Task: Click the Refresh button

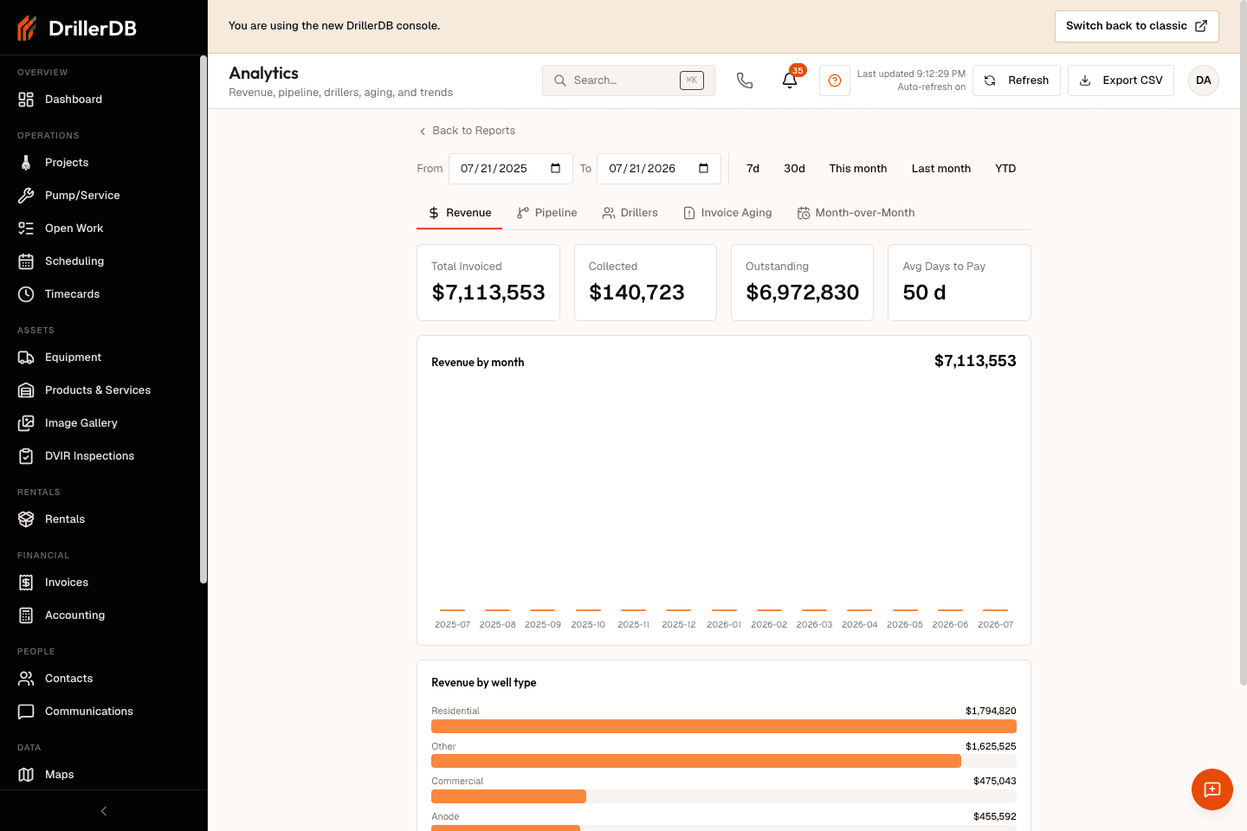Action: (x=1017, y=81)
